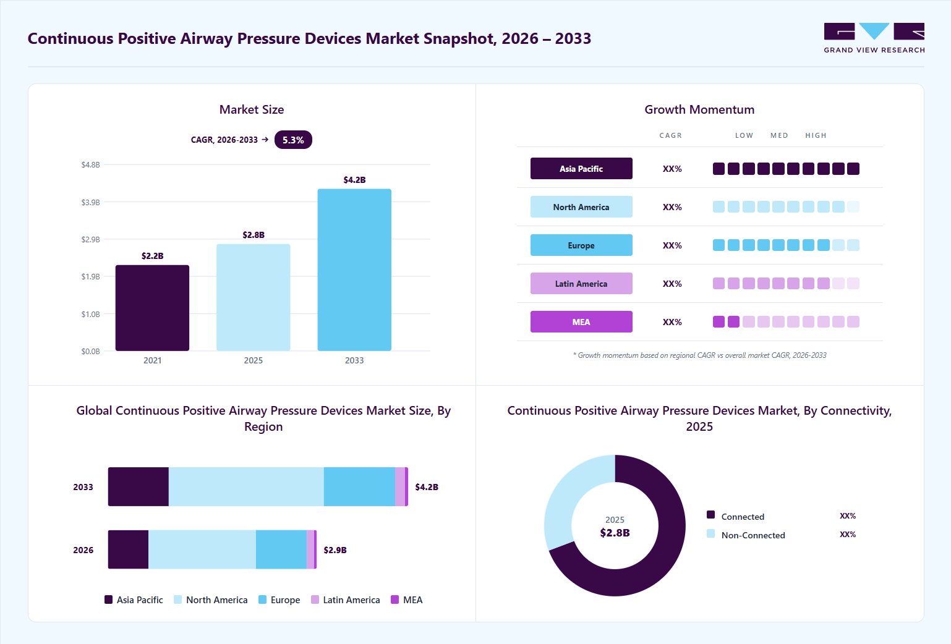Click the North America segment of the 2026 stacked bar
Screen dimensions: 951x644
pyautogui.click(x=202, y=549)
